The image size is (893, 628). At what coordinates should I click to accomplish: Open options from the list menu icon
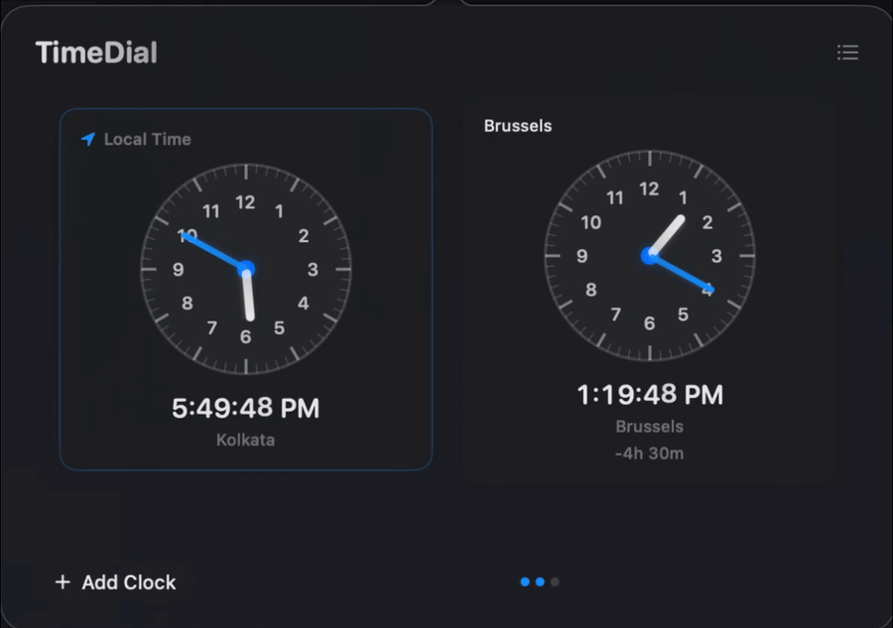[x=848, y=53]
